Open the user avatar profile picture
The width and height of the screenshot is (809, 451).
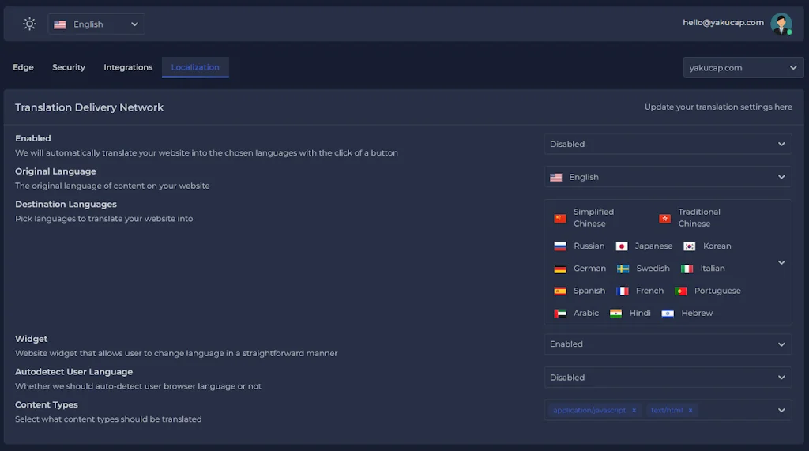click(781, 24)
